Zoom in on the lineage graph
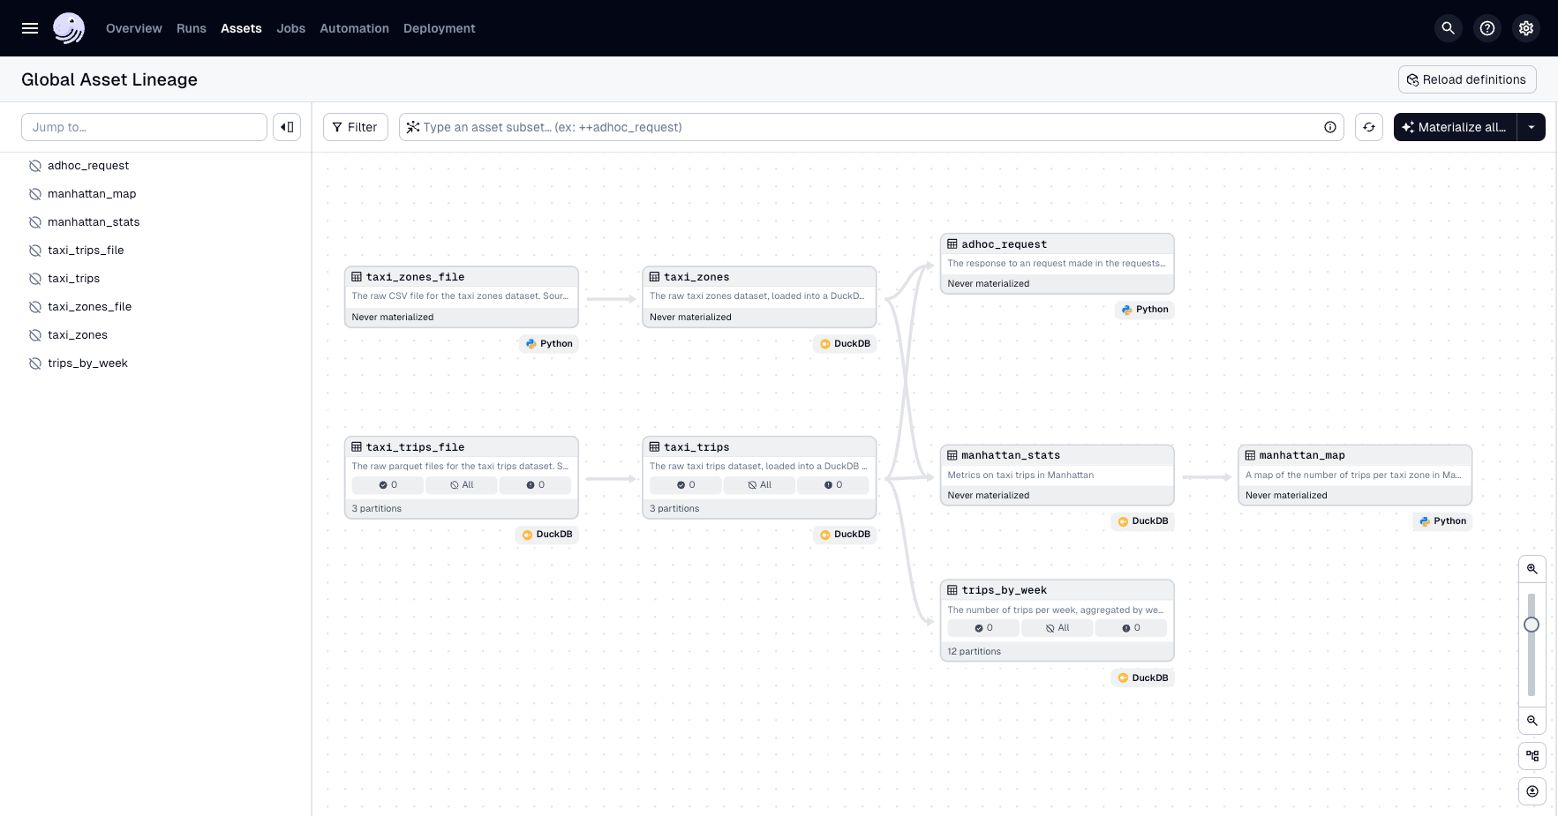This screenshot has height=816, width=1558. (x=1532, y=569)
